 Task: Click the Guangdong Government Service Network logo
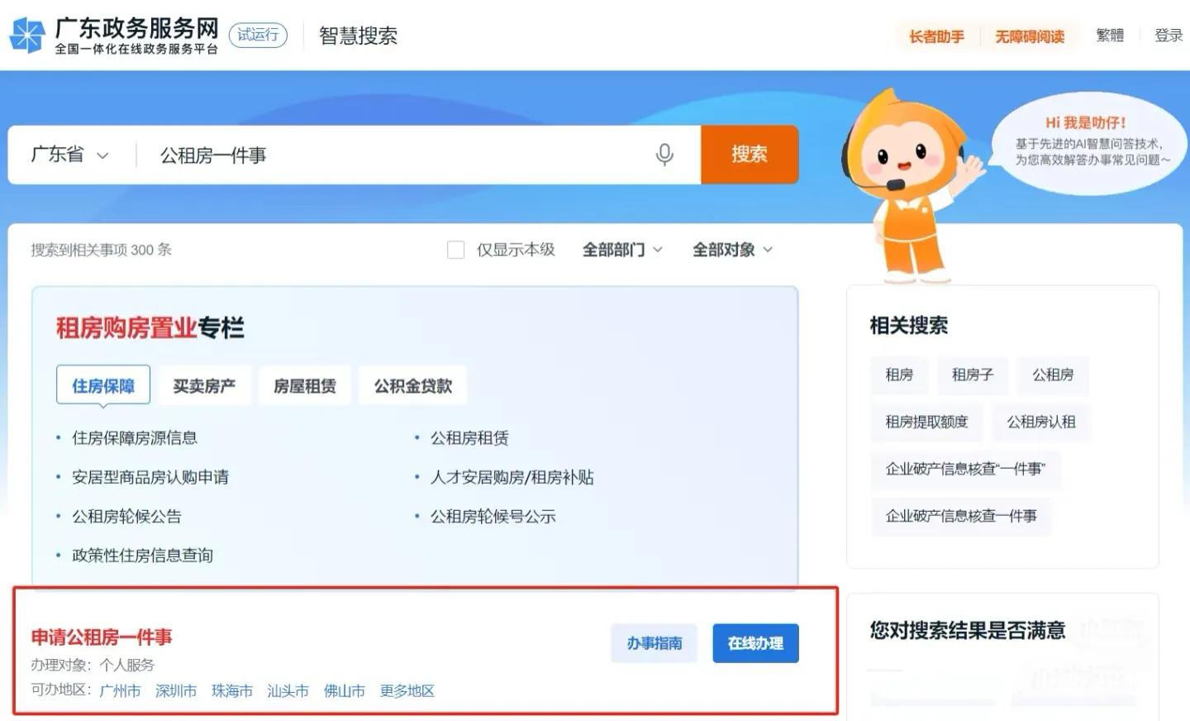pos(116,36)
